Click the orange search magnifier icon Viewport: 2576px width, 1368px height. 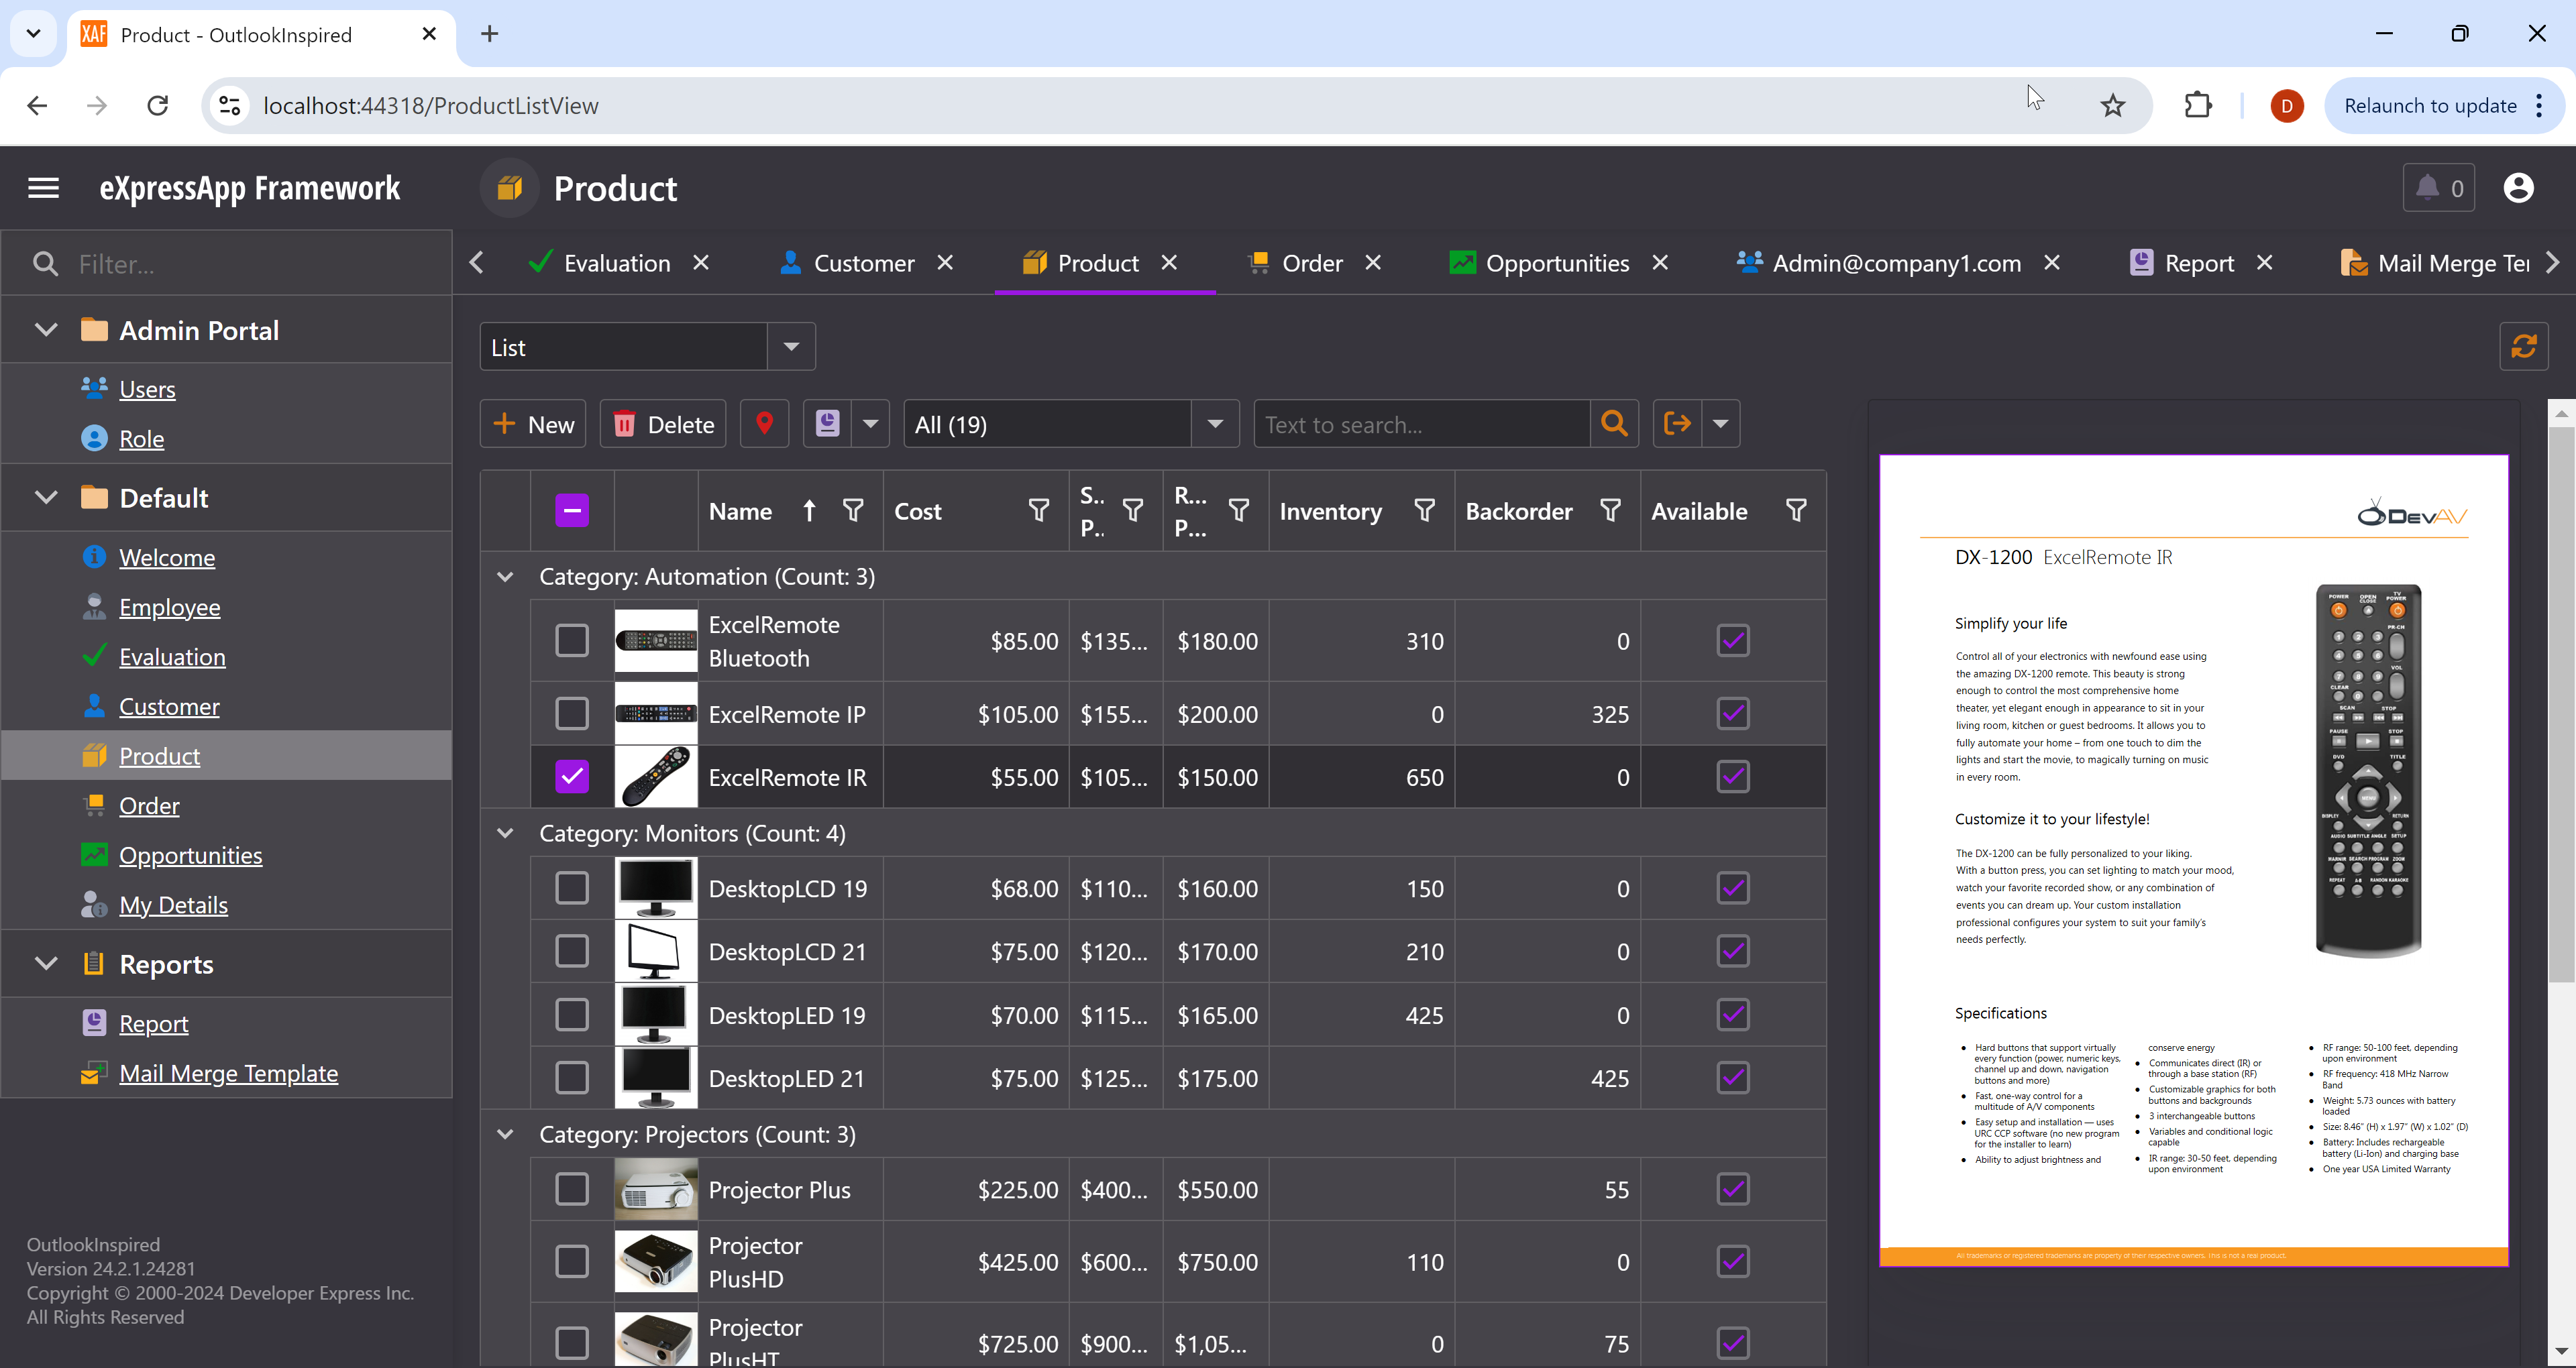point(1614,424)
